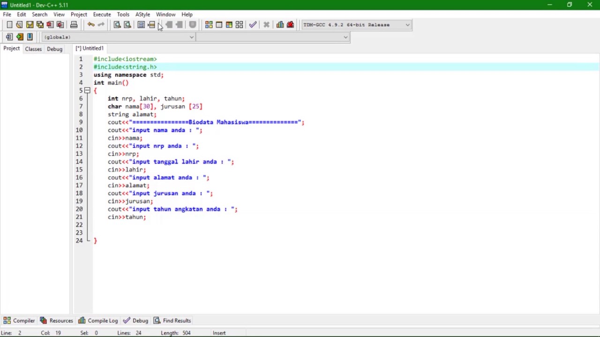
Task: Click the "cin>>nama;" code line
Action: coord(125,138)
